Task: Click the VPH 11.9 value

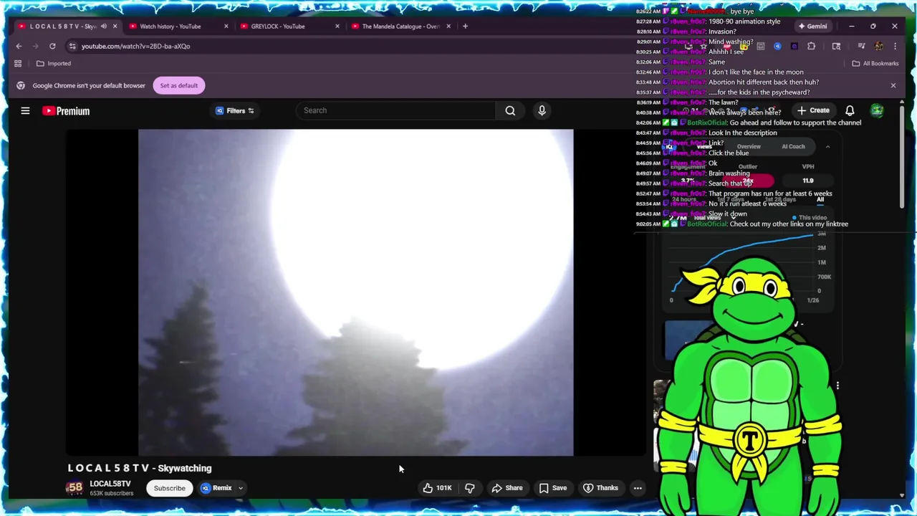Action: [808, 181]
